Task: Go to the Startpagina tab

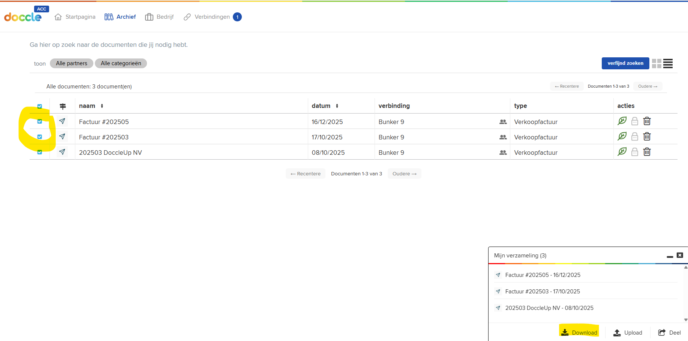Action: coord(75,17)
